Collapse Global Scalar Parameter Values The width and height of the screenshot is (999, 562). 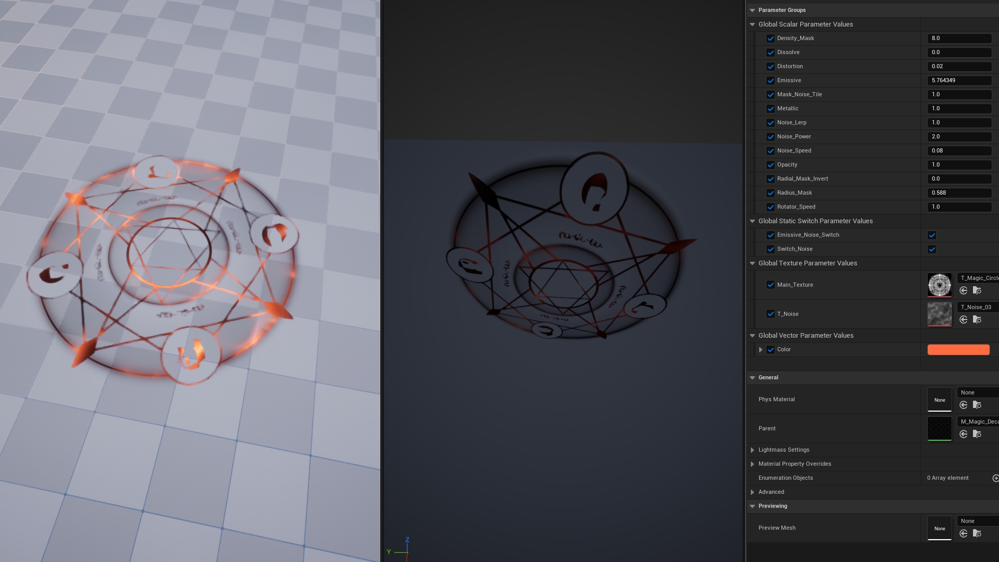point(752,24)
